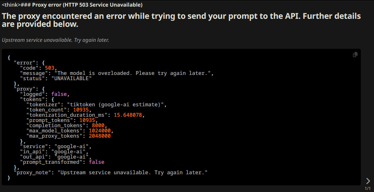Click the "UNAVAILABLE" status value
This screenshot has width=374, height=192.
point(71,78)
